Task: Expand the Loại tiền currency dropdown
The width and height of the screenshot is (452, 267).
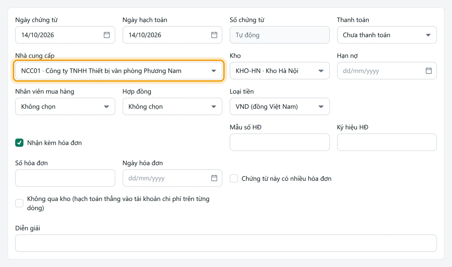Action: (x=279, y=106)
